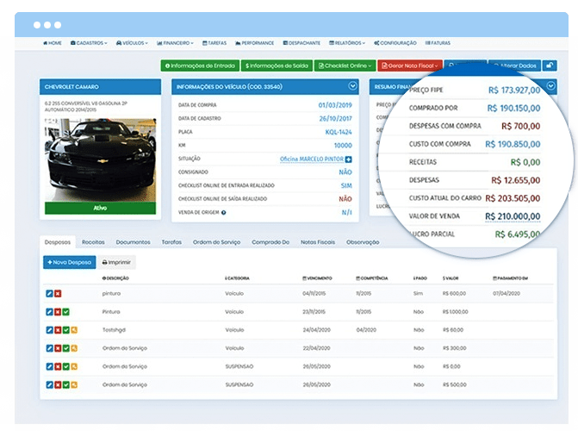Open the Performance menu item
Image resolution: width=578 pixels, height=431 pixels.
(255, 43)
